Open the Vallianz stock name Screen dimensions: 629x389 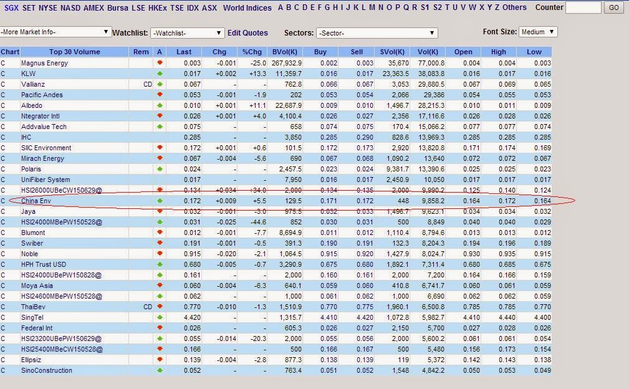point(33,84)
